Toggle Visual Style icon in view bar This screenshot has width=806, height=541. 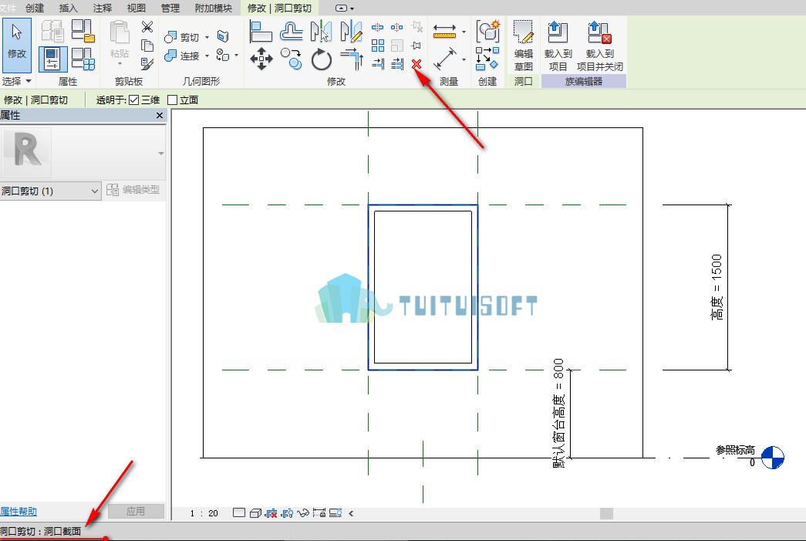point(255,512)
